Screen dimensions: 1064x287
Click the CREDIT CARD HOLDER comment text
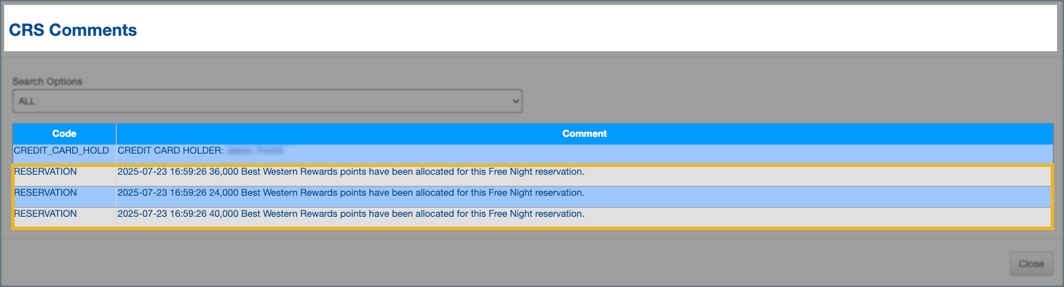(x=171, y=150)
